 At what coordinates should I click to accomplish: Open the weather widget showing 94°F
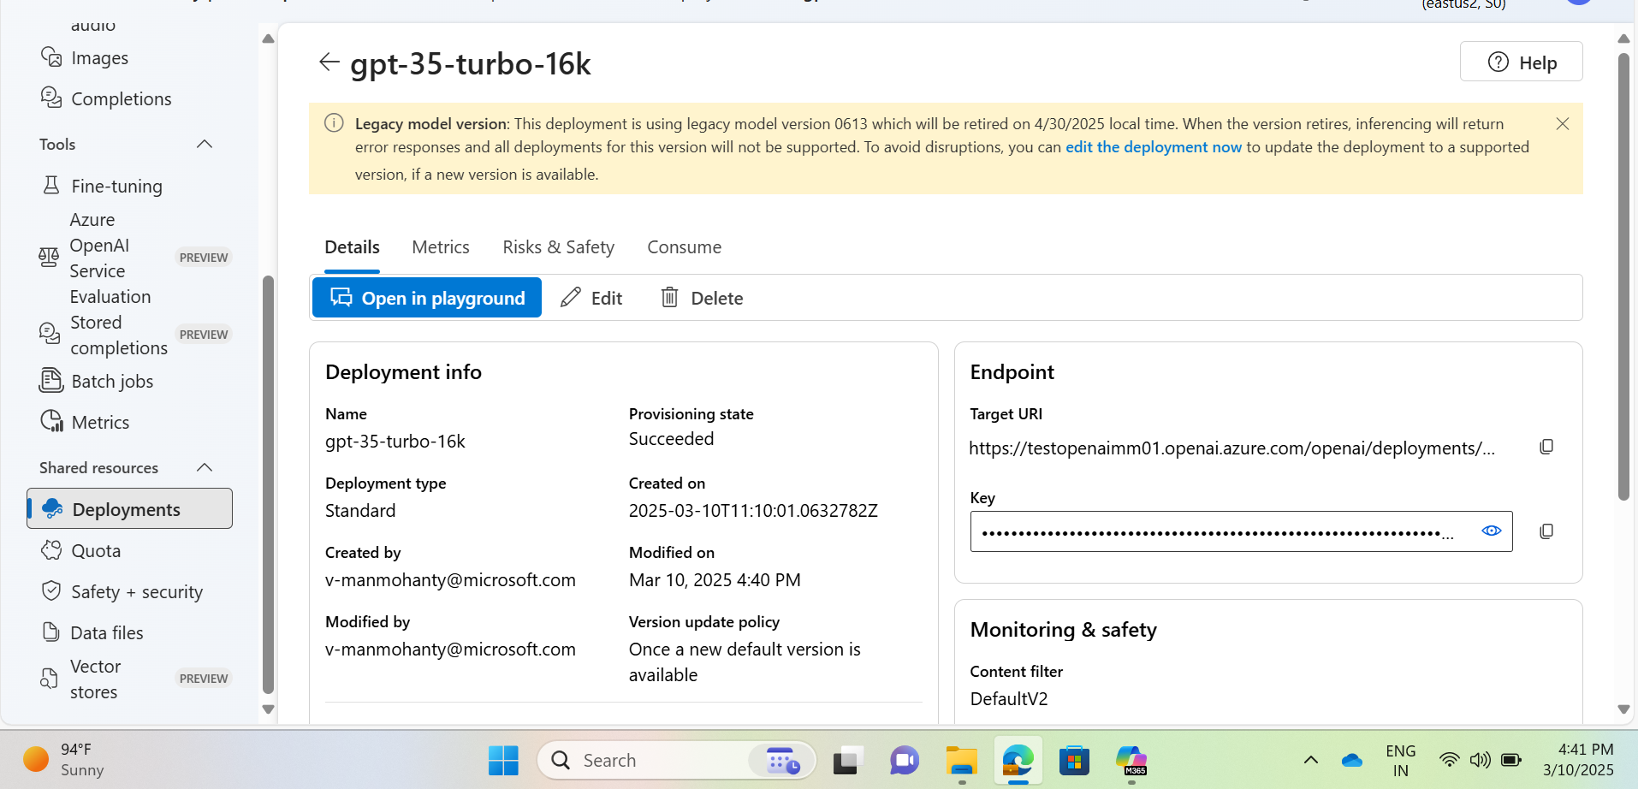pos(64,760)
